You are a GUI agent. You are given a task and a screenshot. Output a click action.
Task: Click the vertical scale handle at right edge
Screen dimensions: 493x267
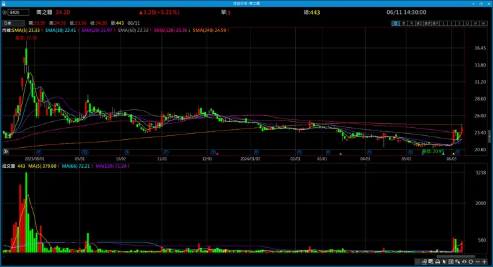click(x=489, y=136)
